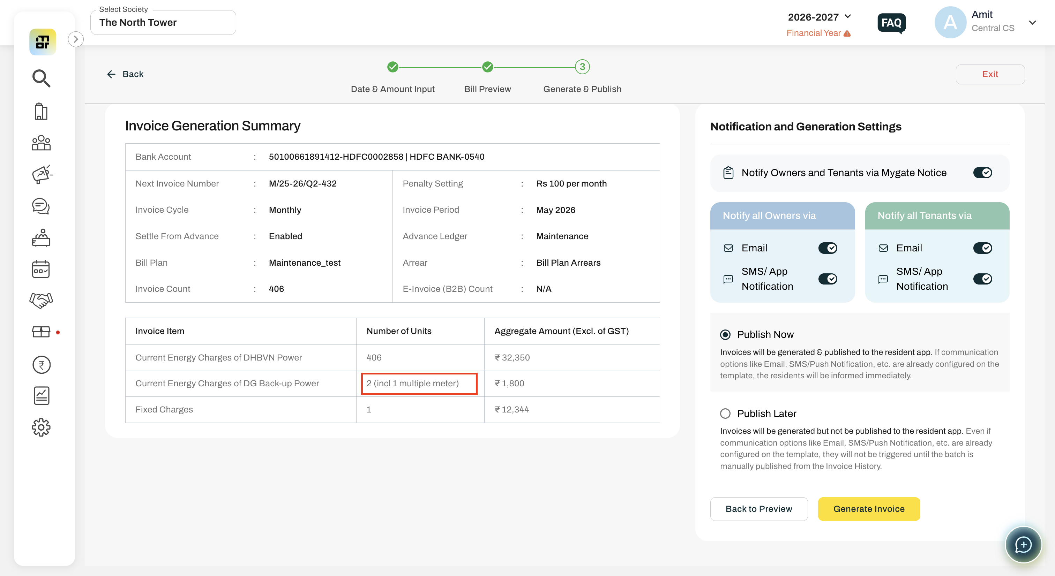The width and height of the screenshot is (1055, 576).
Task: Select the Publish Later option
Action: coord(725,414)
